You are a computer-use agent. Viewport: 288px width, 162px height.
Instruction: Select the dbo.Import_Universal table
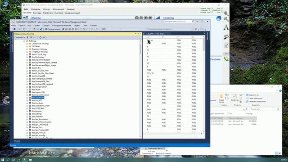tap(40, 95)
